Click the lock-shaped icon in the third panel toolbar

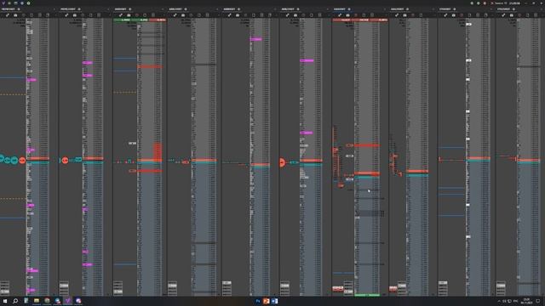point(129,15)
